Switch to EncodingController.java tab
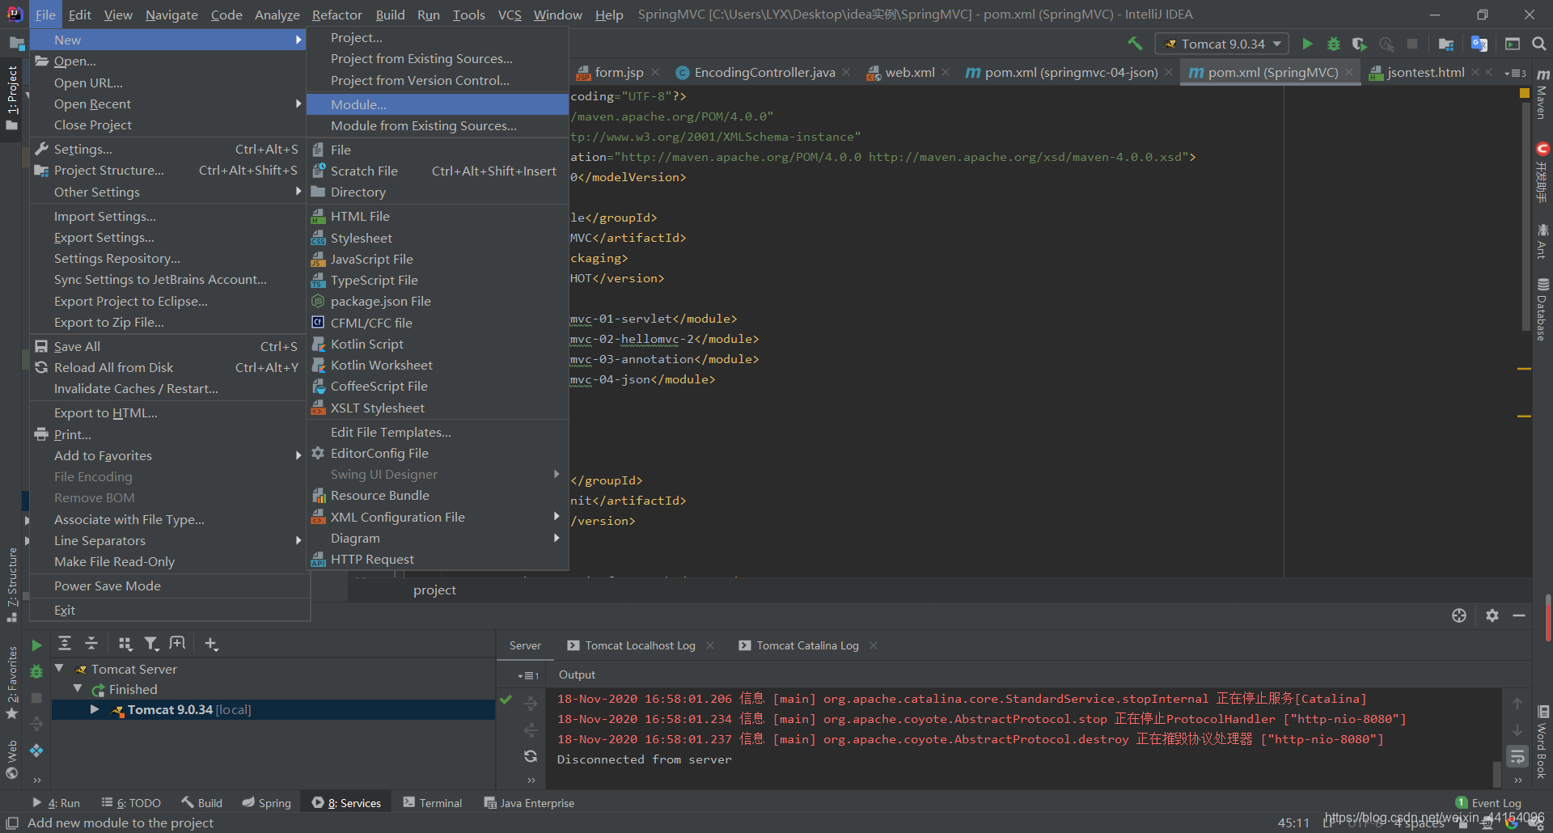This screenshot has height=833, width=1553. tap(764, 73)
